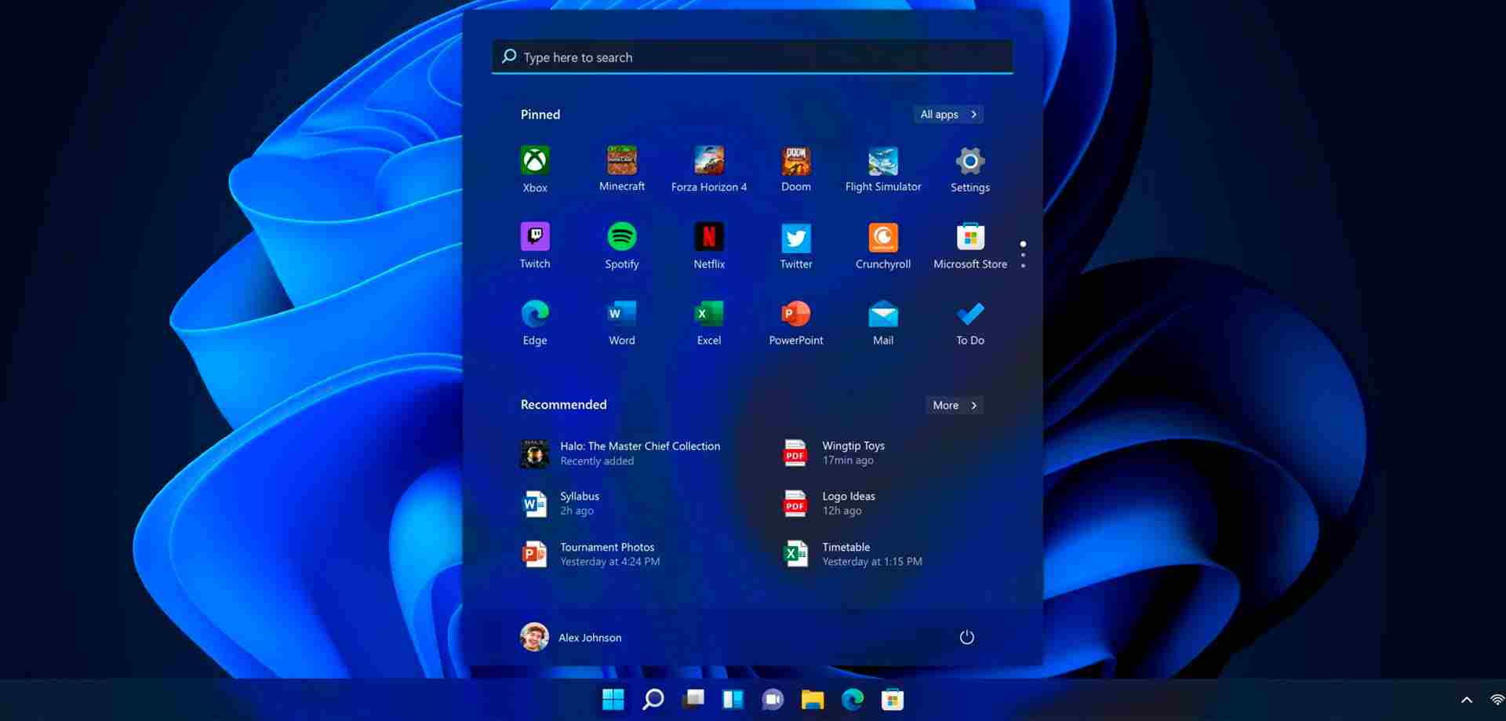Launch Netflix
The height and width of the screenshot is (721, 1506).
pyautogui.click(x=709, y=246)
